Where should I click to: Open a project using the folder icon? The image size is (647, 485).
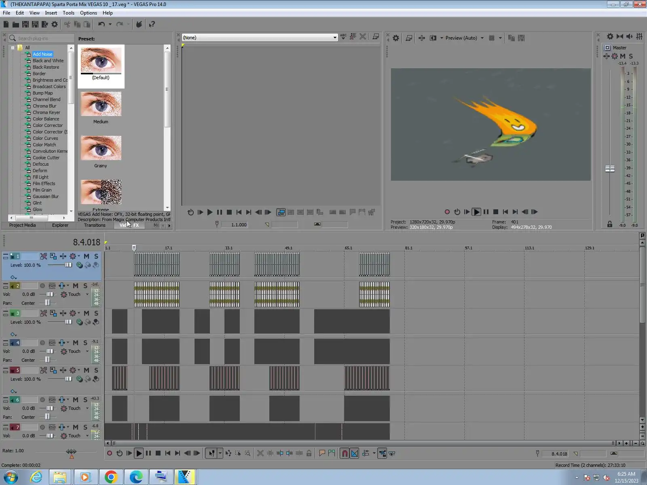[16, 24]
